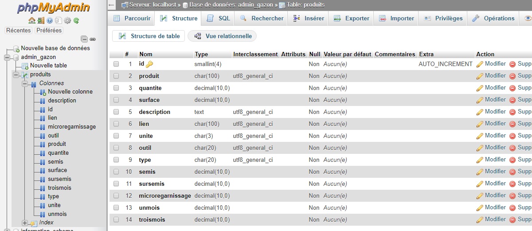Expand the Index node

click(24, 223)
